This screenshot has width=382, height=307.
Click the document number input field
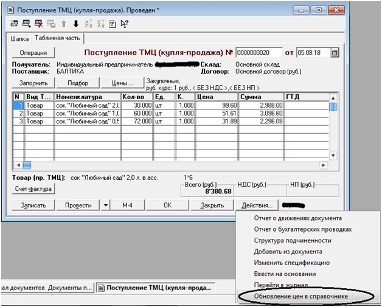point(259,53)
